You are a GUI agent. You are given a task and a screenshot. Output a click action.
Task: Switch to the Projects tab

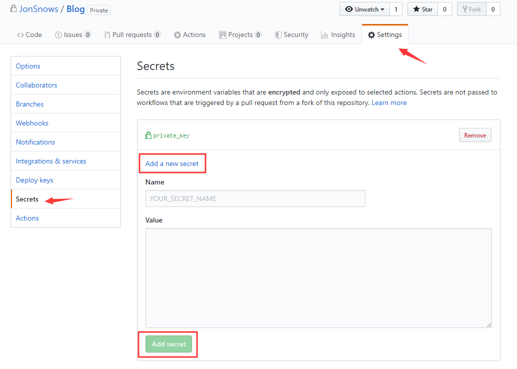[x=240, y=35]
